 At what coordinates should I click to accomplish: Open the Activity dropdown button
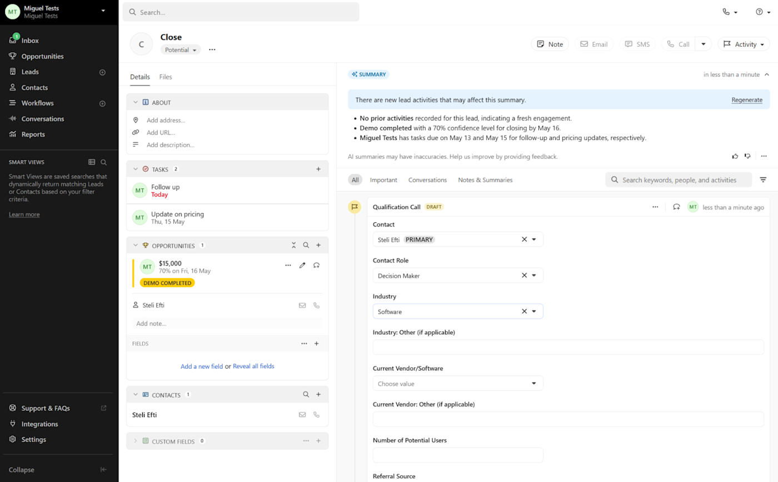pyautogui.click(x=744, y=44)
